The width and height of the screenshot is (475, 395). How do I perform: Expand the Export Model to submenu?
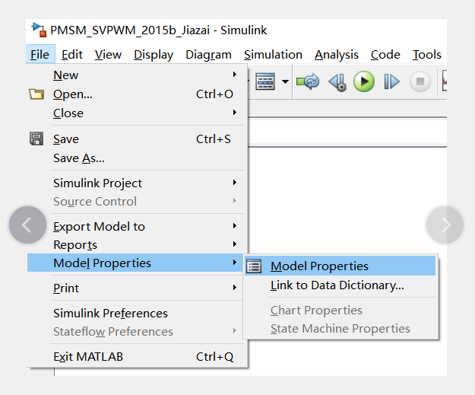138,226
